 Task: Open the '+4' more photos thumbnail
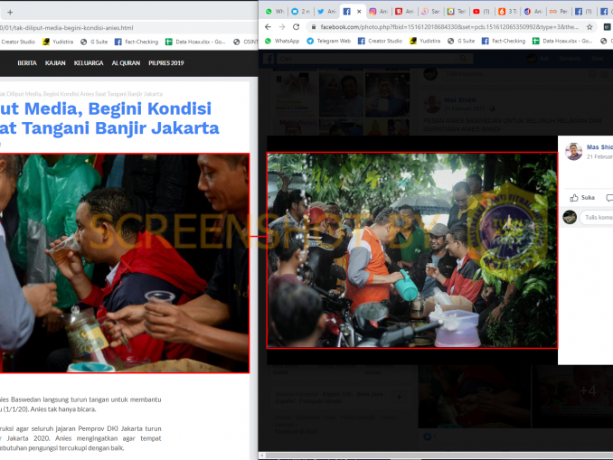[x=572, y=398]
